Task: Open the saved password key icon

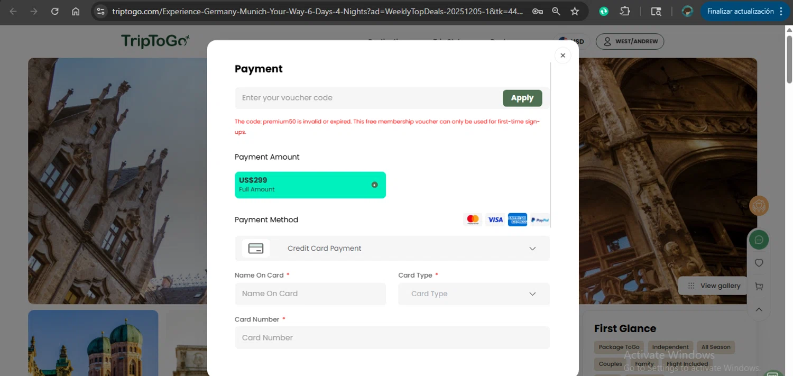Action: coord(538,11)
